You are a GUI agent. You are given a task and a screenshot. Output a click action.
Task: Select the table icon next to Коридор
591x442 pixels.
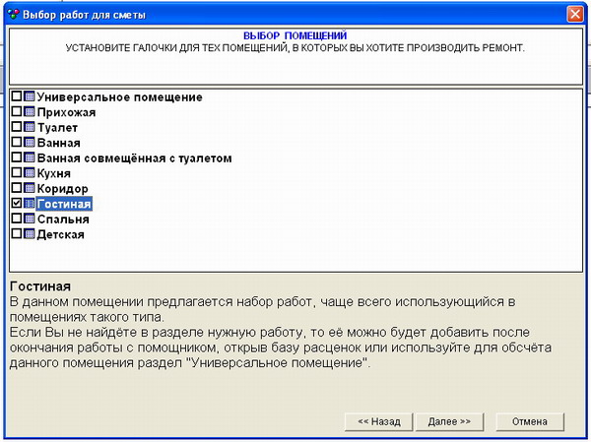coord(29,188)
